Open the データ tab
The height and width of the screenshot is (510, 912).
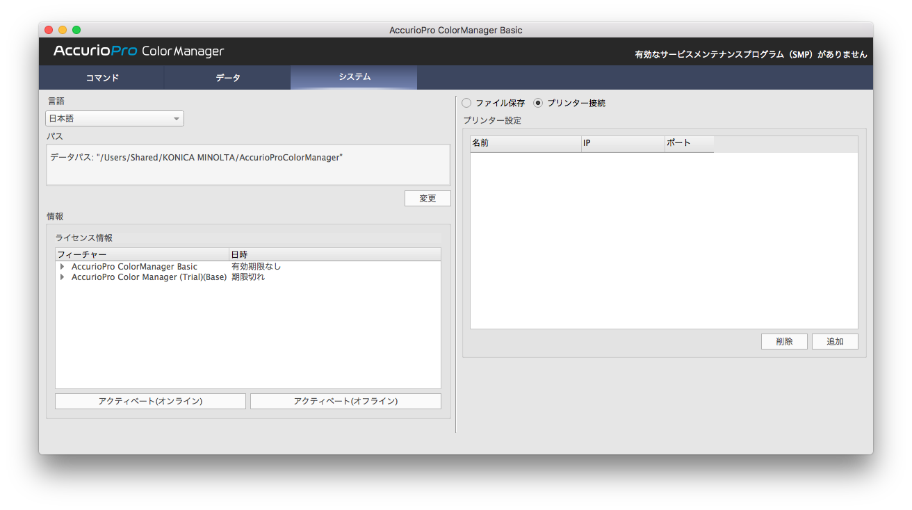(227, 77)
